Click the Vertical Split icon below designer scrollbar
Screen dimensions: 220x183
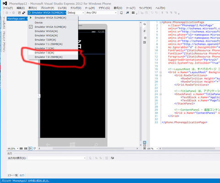[x=144, y=142]
